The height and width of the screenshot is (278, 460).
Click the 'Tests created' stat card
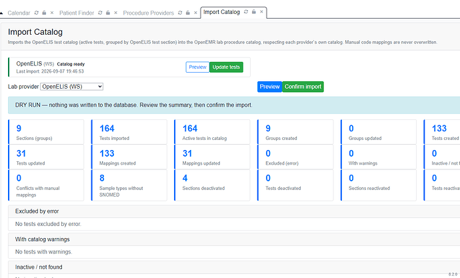(442, 132)
